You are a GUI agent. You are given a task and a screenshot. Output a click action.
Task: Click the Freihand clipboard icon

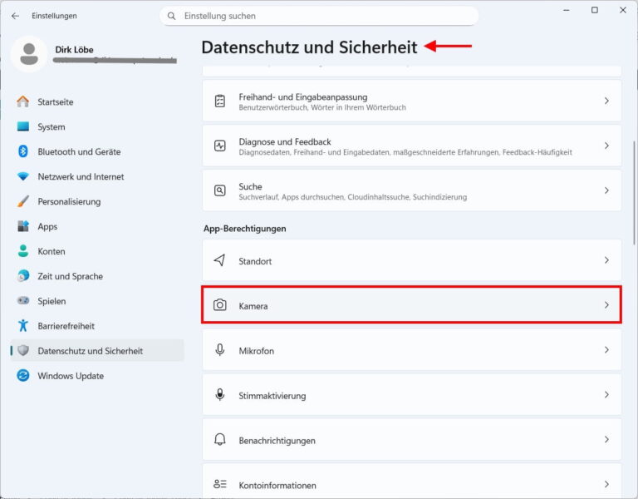(219, 101)
